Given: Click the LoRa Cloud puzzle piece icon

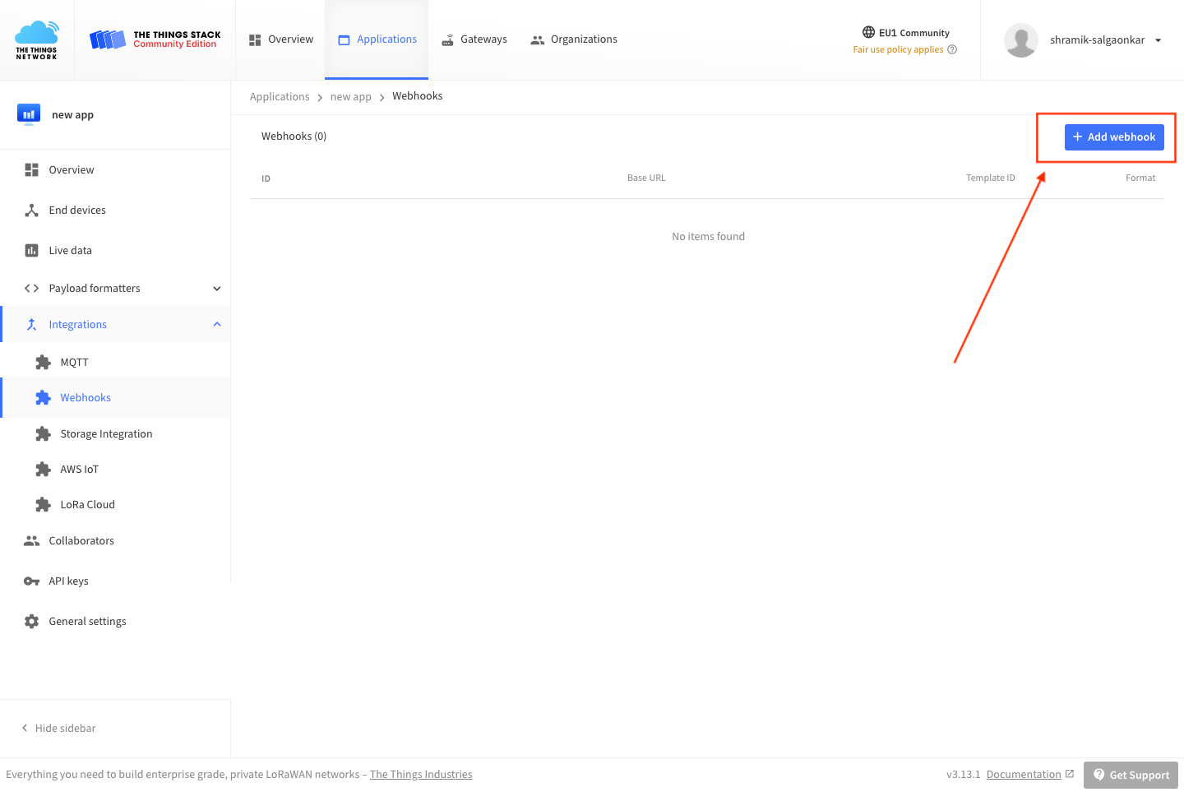Looking at the screenshot, I should coord(43,504).
